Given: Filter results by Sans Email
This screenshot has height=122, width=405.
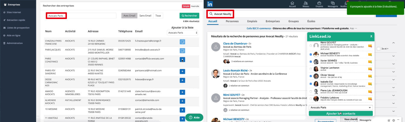Looking at the screenshot, I should (x=145, y=16).
